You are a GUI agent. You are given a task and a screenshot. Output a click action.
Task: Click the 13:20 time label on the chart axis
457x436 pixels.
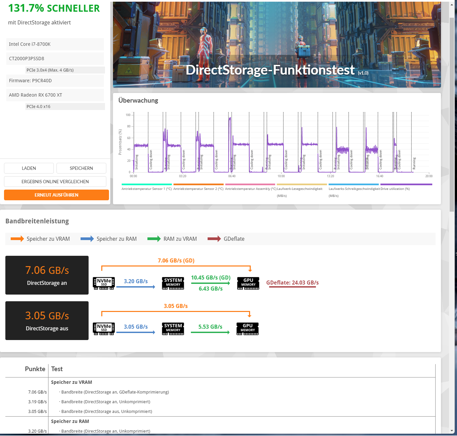[330, 176]
